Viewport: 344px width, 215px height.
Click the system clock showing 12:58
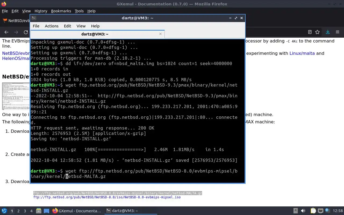pos(338,211)
